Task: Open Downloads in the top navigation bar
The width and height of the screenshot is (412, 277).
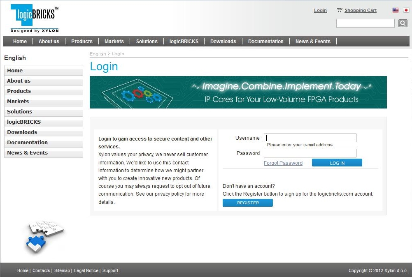Action: pyautogui.click(x=223, y=41)
